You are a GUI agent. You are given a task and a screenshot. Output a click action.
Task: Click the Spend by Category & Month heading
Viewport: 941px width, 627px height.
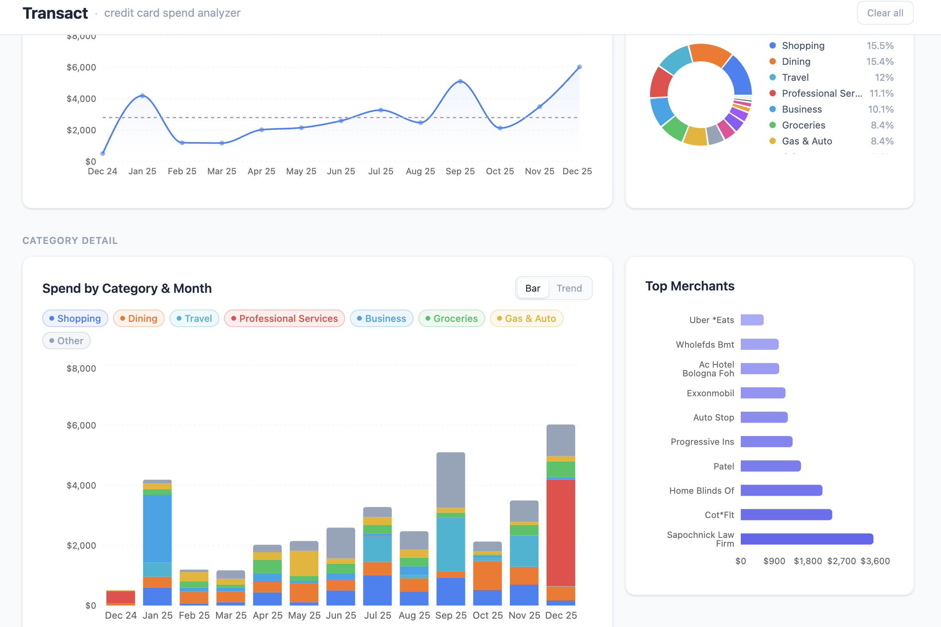coord(127,288)
